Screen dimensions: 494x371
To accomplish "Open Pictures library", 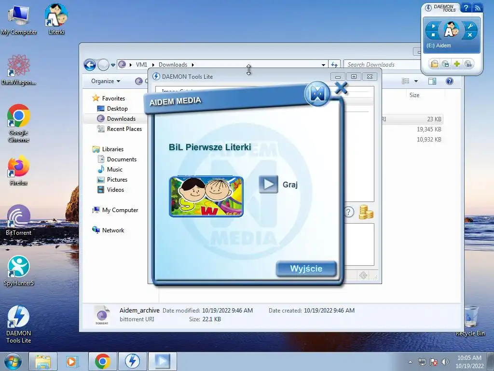I will [x=112, y=180].
